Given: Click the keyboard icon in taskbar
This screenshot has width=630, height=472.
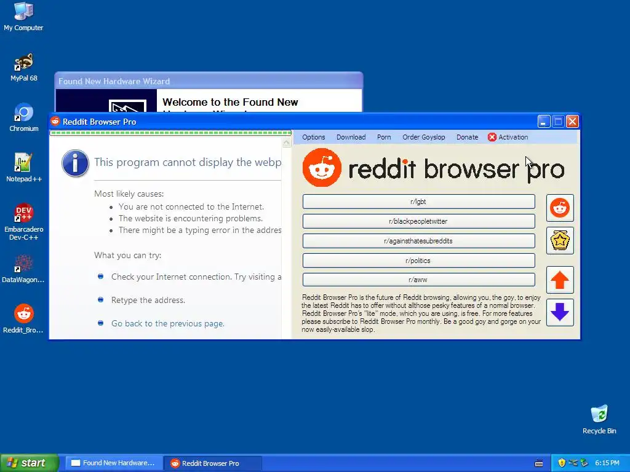Looking at the screenshot, I should point(539,463).
